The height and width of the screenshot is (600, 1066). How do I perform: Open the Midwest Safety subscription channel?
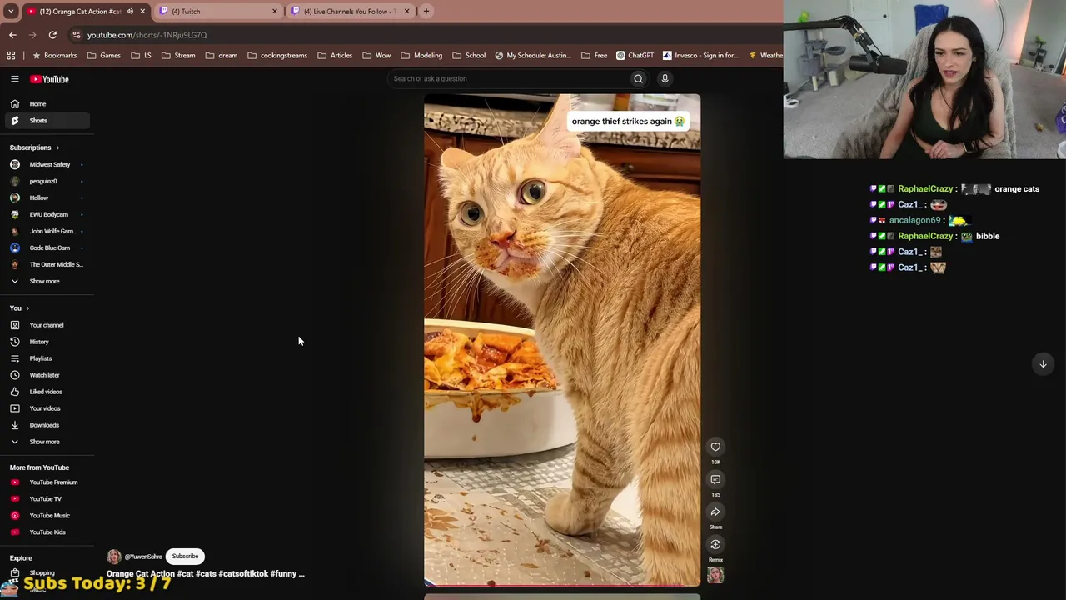[46, 164]
